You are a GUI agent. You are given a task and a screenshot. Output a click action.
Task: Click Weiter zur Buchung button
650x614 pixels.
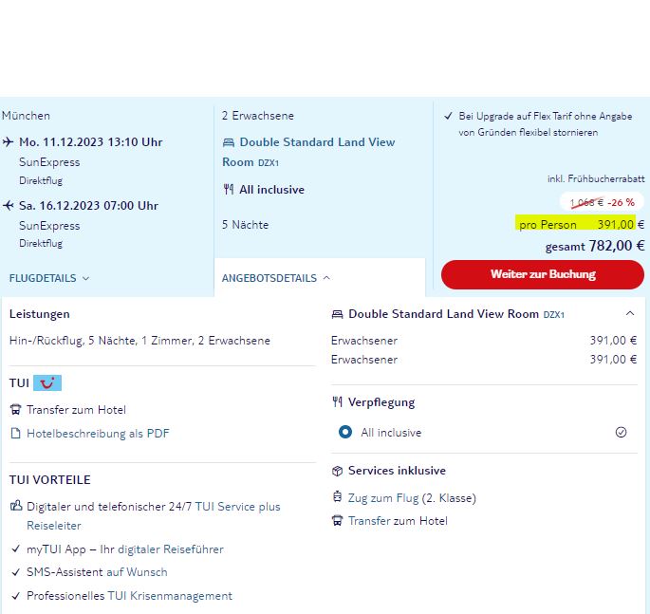(543, 274)
